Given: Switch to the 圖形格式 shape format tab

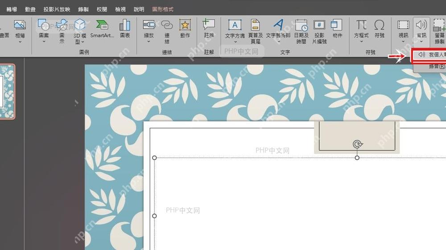Looking at the screenshot, I should [x=163, y=9].
